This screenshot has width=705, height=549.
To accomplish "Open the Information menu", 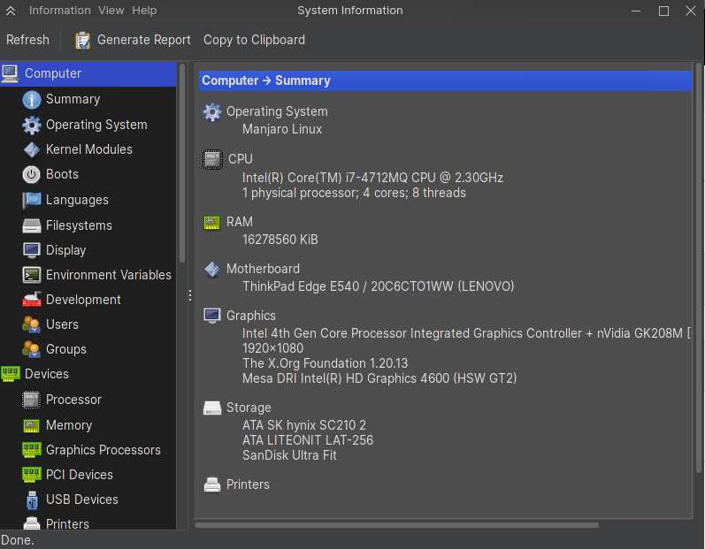I will click(60, 11).
